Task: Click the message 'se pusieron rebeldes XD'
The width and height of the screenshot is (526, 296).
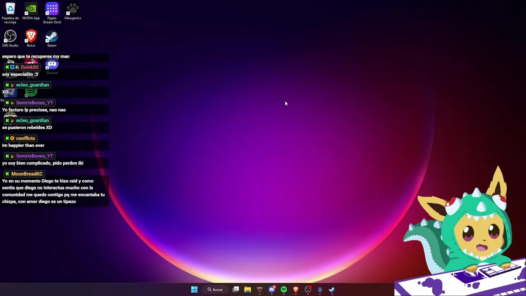Action: 27,127
